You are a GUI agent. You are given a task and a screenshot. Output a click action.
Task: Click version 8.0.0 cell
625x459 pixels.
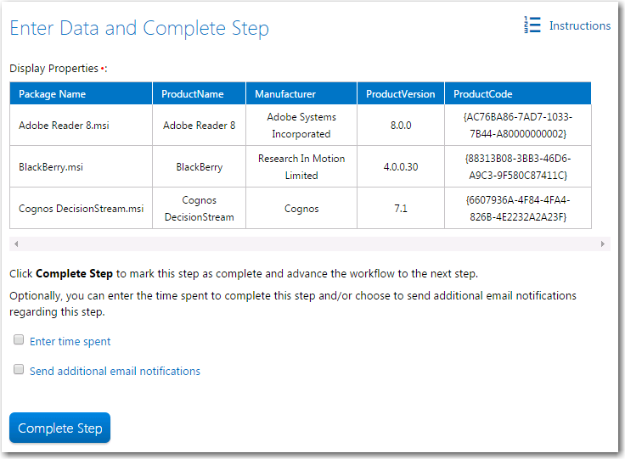pos(401,126)
